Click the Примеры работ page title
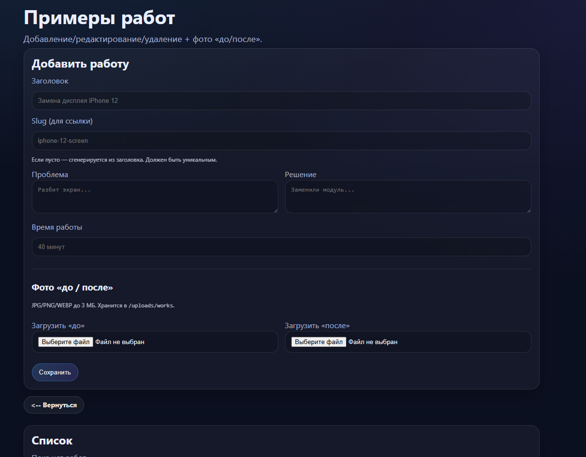 [x=99, y=18]
